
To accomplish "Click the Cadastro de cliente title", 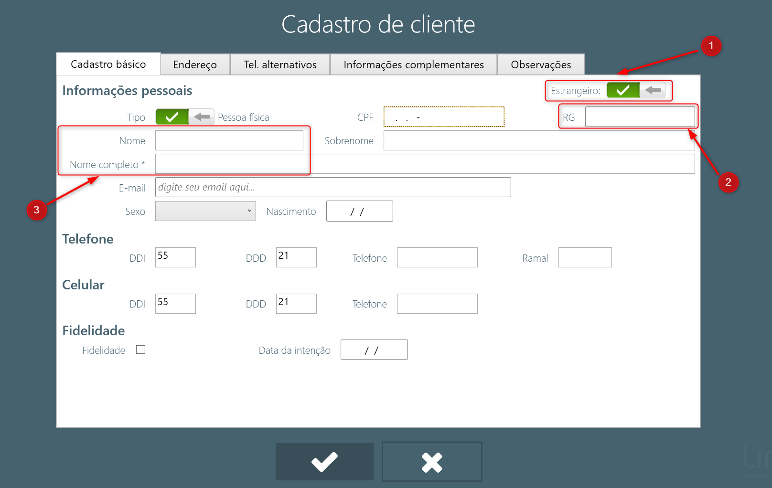I will tap(378, 24).
